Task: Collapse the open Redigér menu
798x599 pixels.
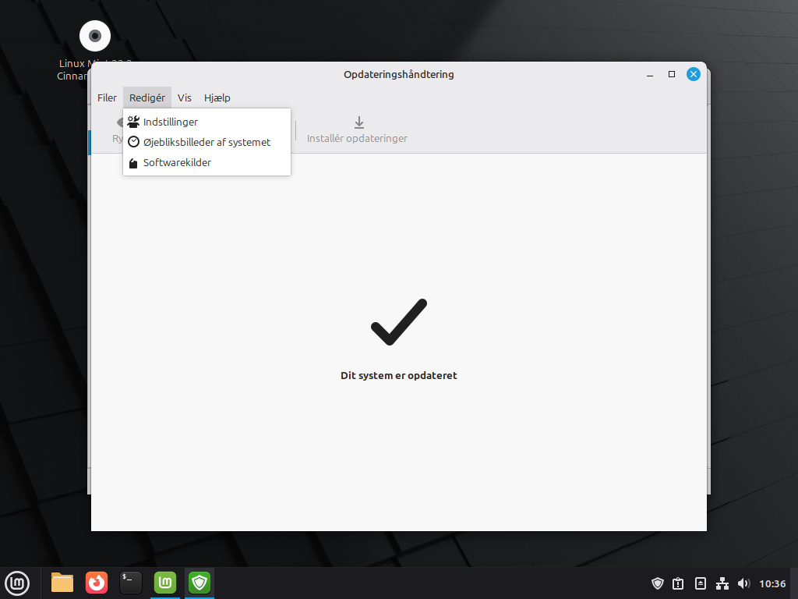Action: (147, 97)
